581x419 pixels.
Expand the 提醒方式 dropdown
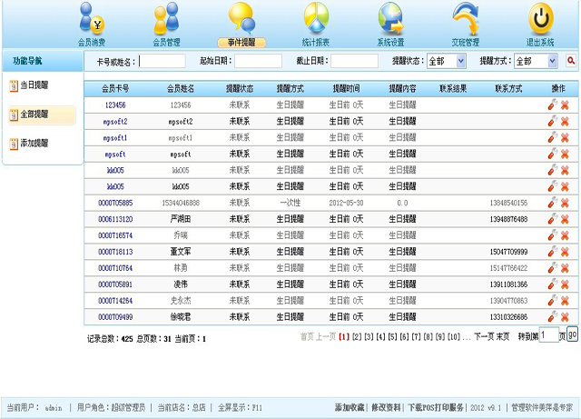536,61
